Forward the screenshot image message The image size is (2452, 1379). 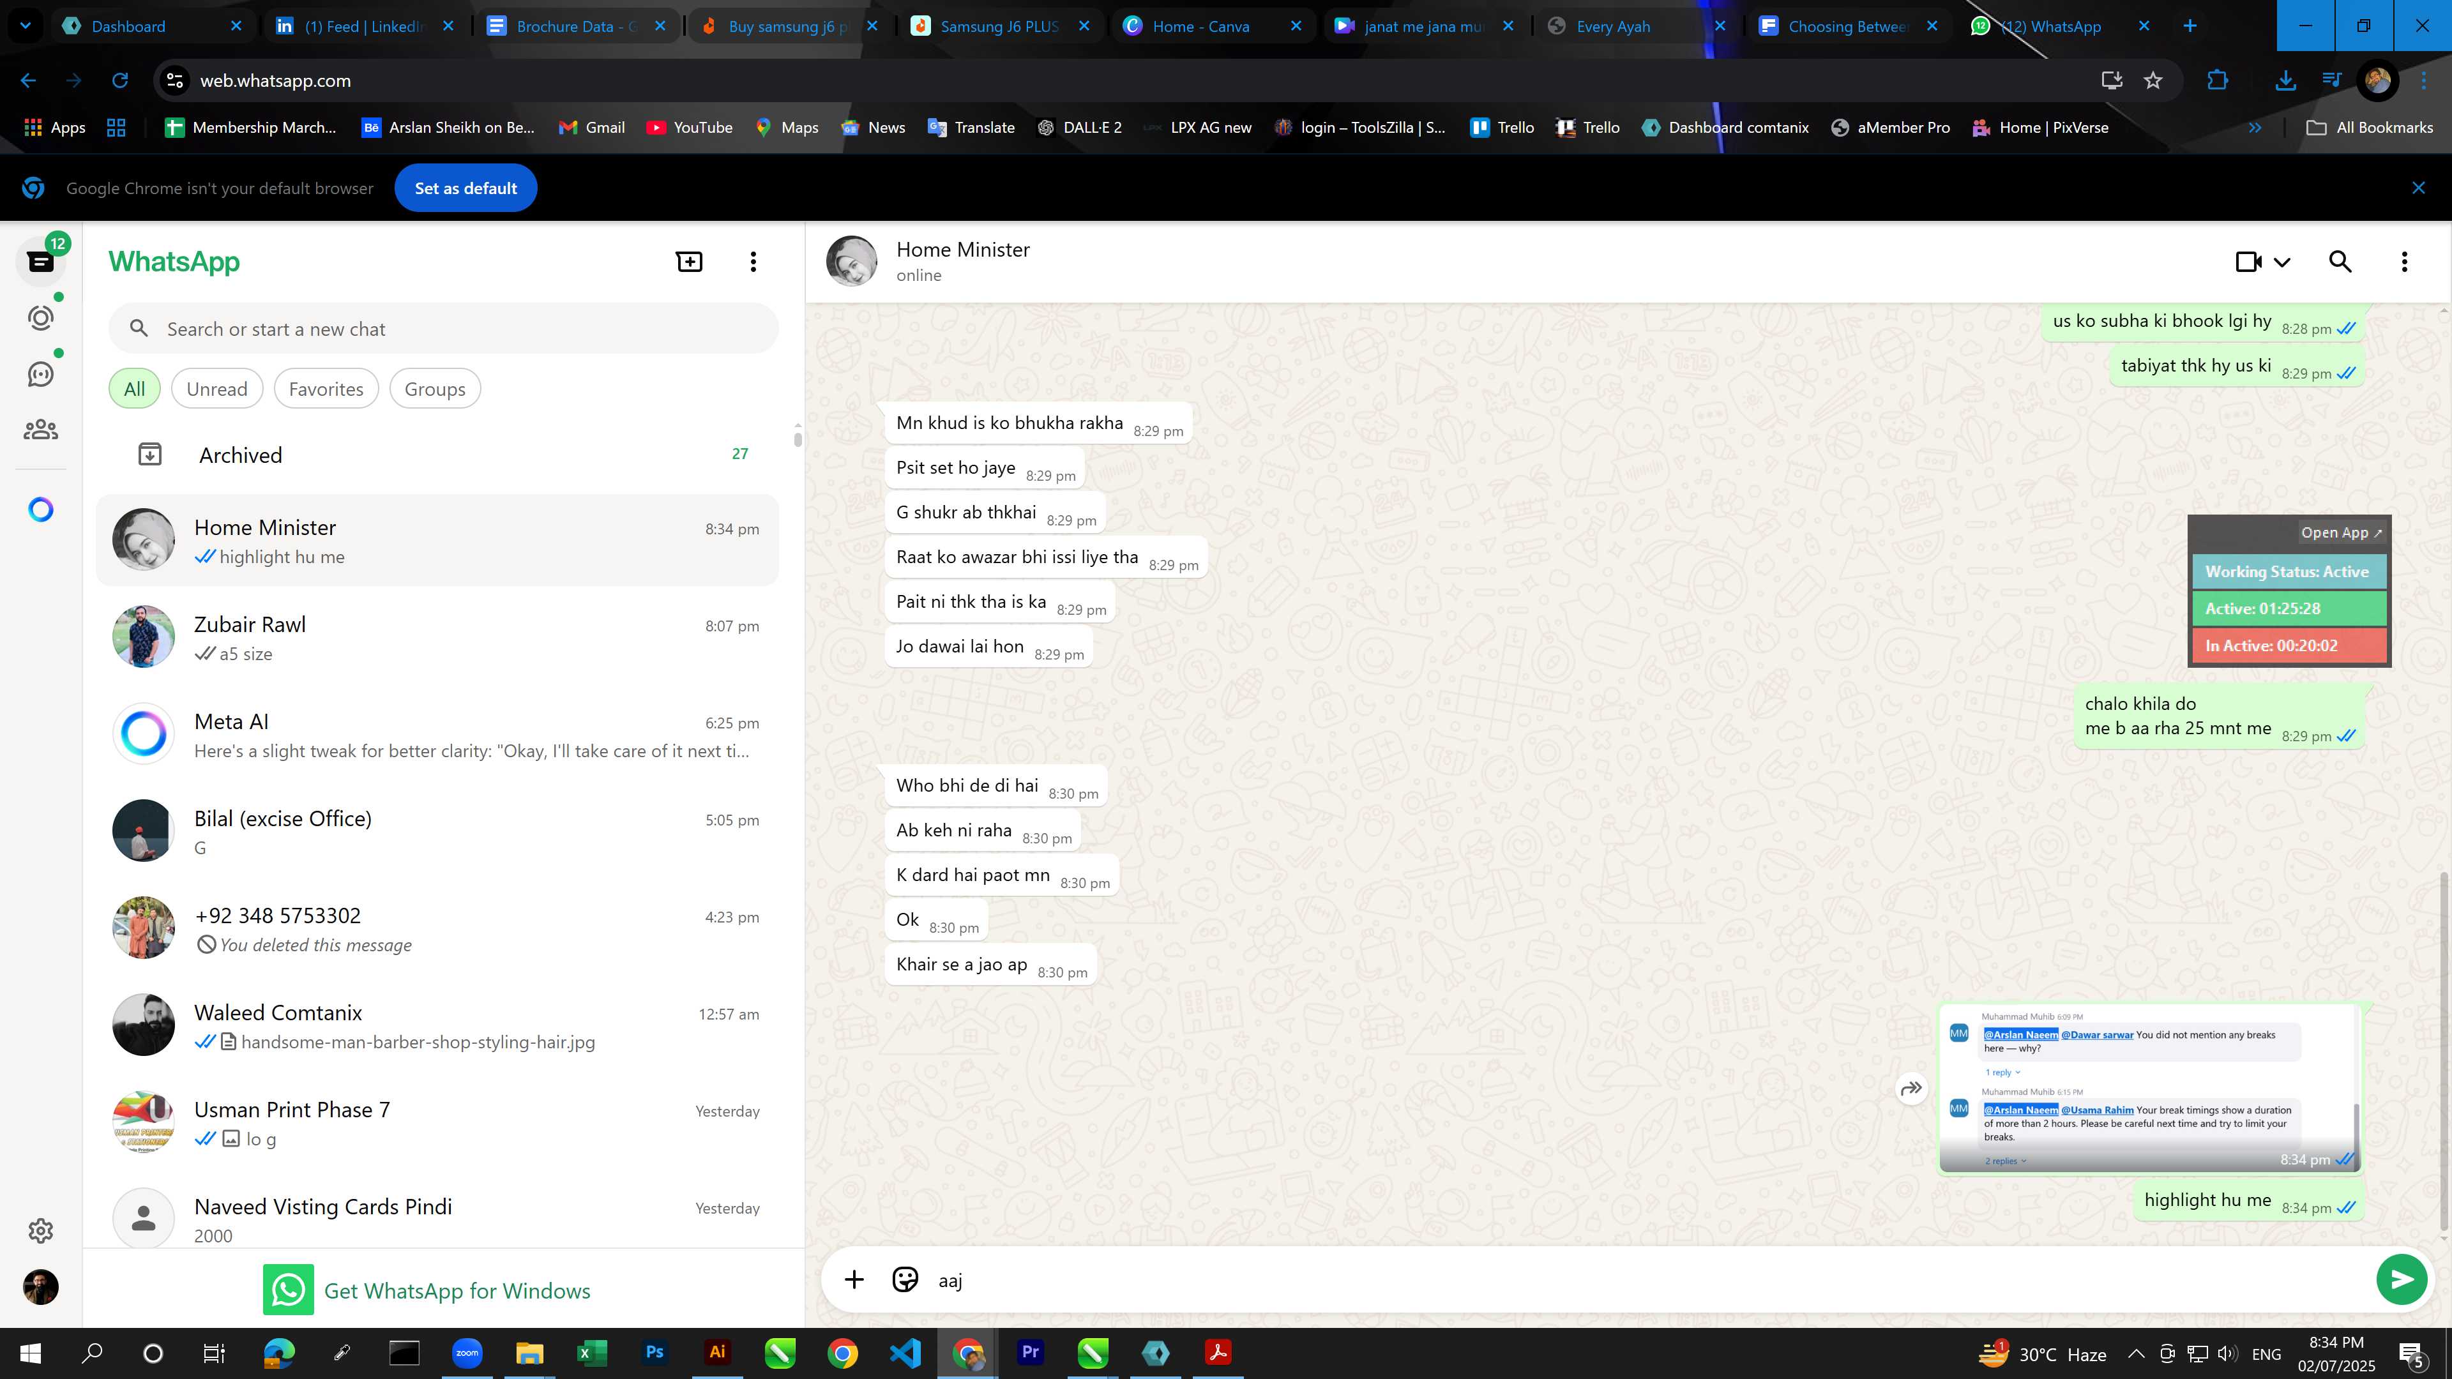1911,1089
